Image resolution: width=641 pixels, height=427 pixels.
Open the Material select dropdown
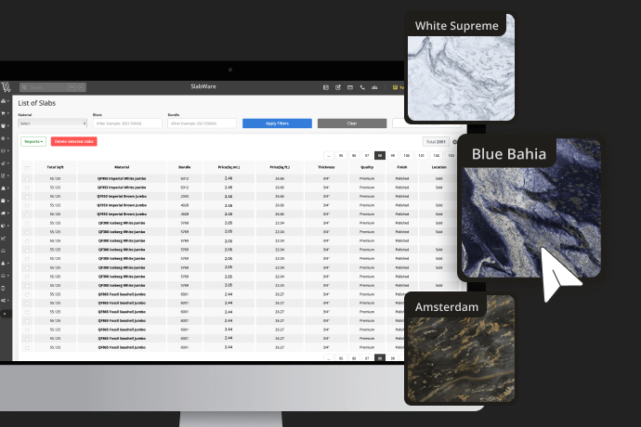click(53, 123)
